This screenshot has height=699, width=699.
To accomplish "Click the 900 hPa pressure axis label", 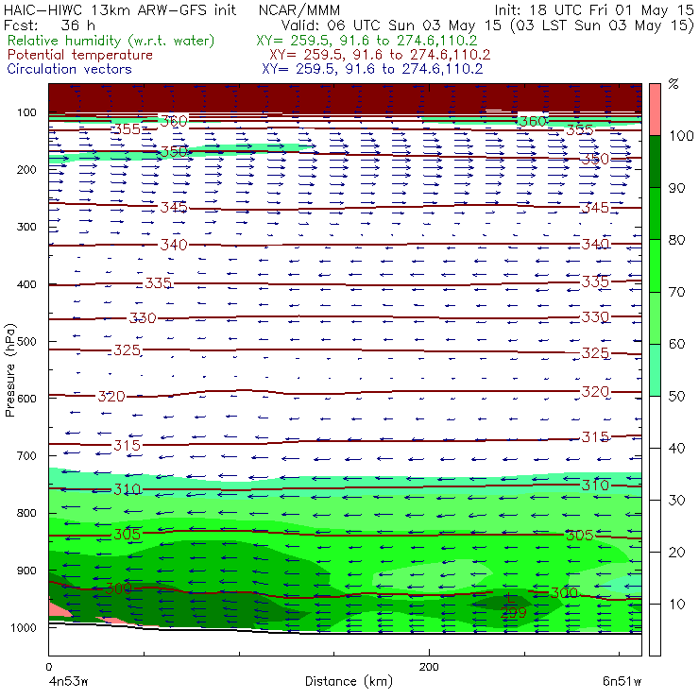I will point(26,571).
